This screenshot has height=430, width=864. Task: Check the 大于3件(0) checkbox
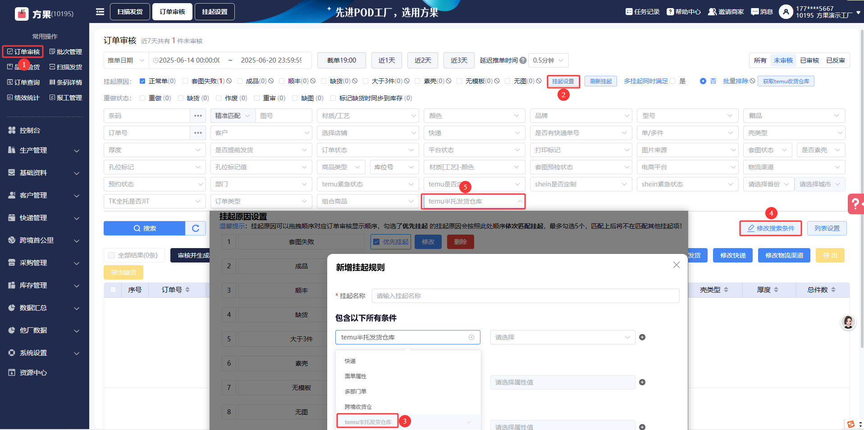point(366,81)
